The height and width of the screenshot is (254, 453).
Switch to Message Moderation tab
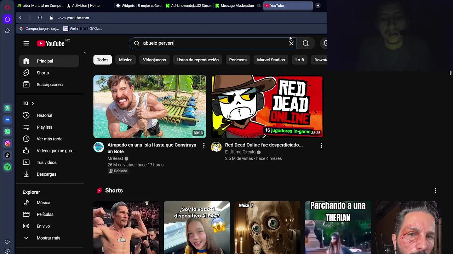[238, 6]
